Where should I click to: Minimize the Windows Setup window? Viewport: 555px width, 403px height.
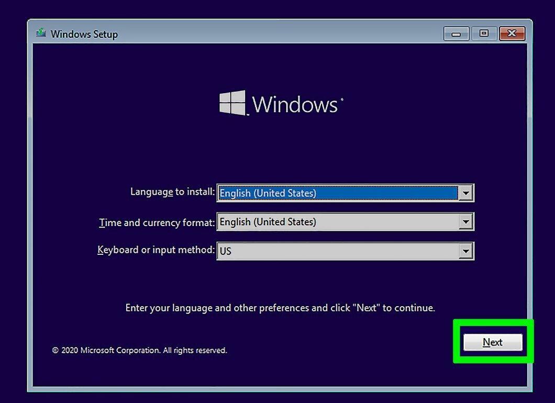pyautogui.click(x=456, y=34)
